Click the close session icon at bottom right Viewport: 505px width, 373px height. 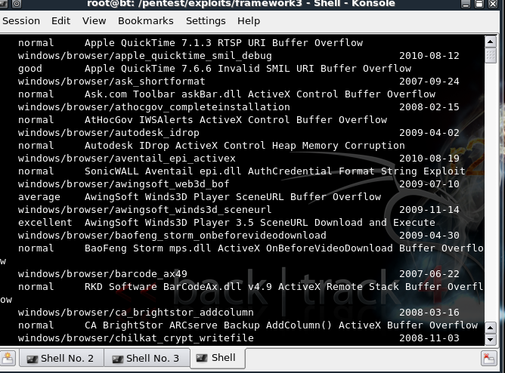pyautogui.click(x=489, y=358)
